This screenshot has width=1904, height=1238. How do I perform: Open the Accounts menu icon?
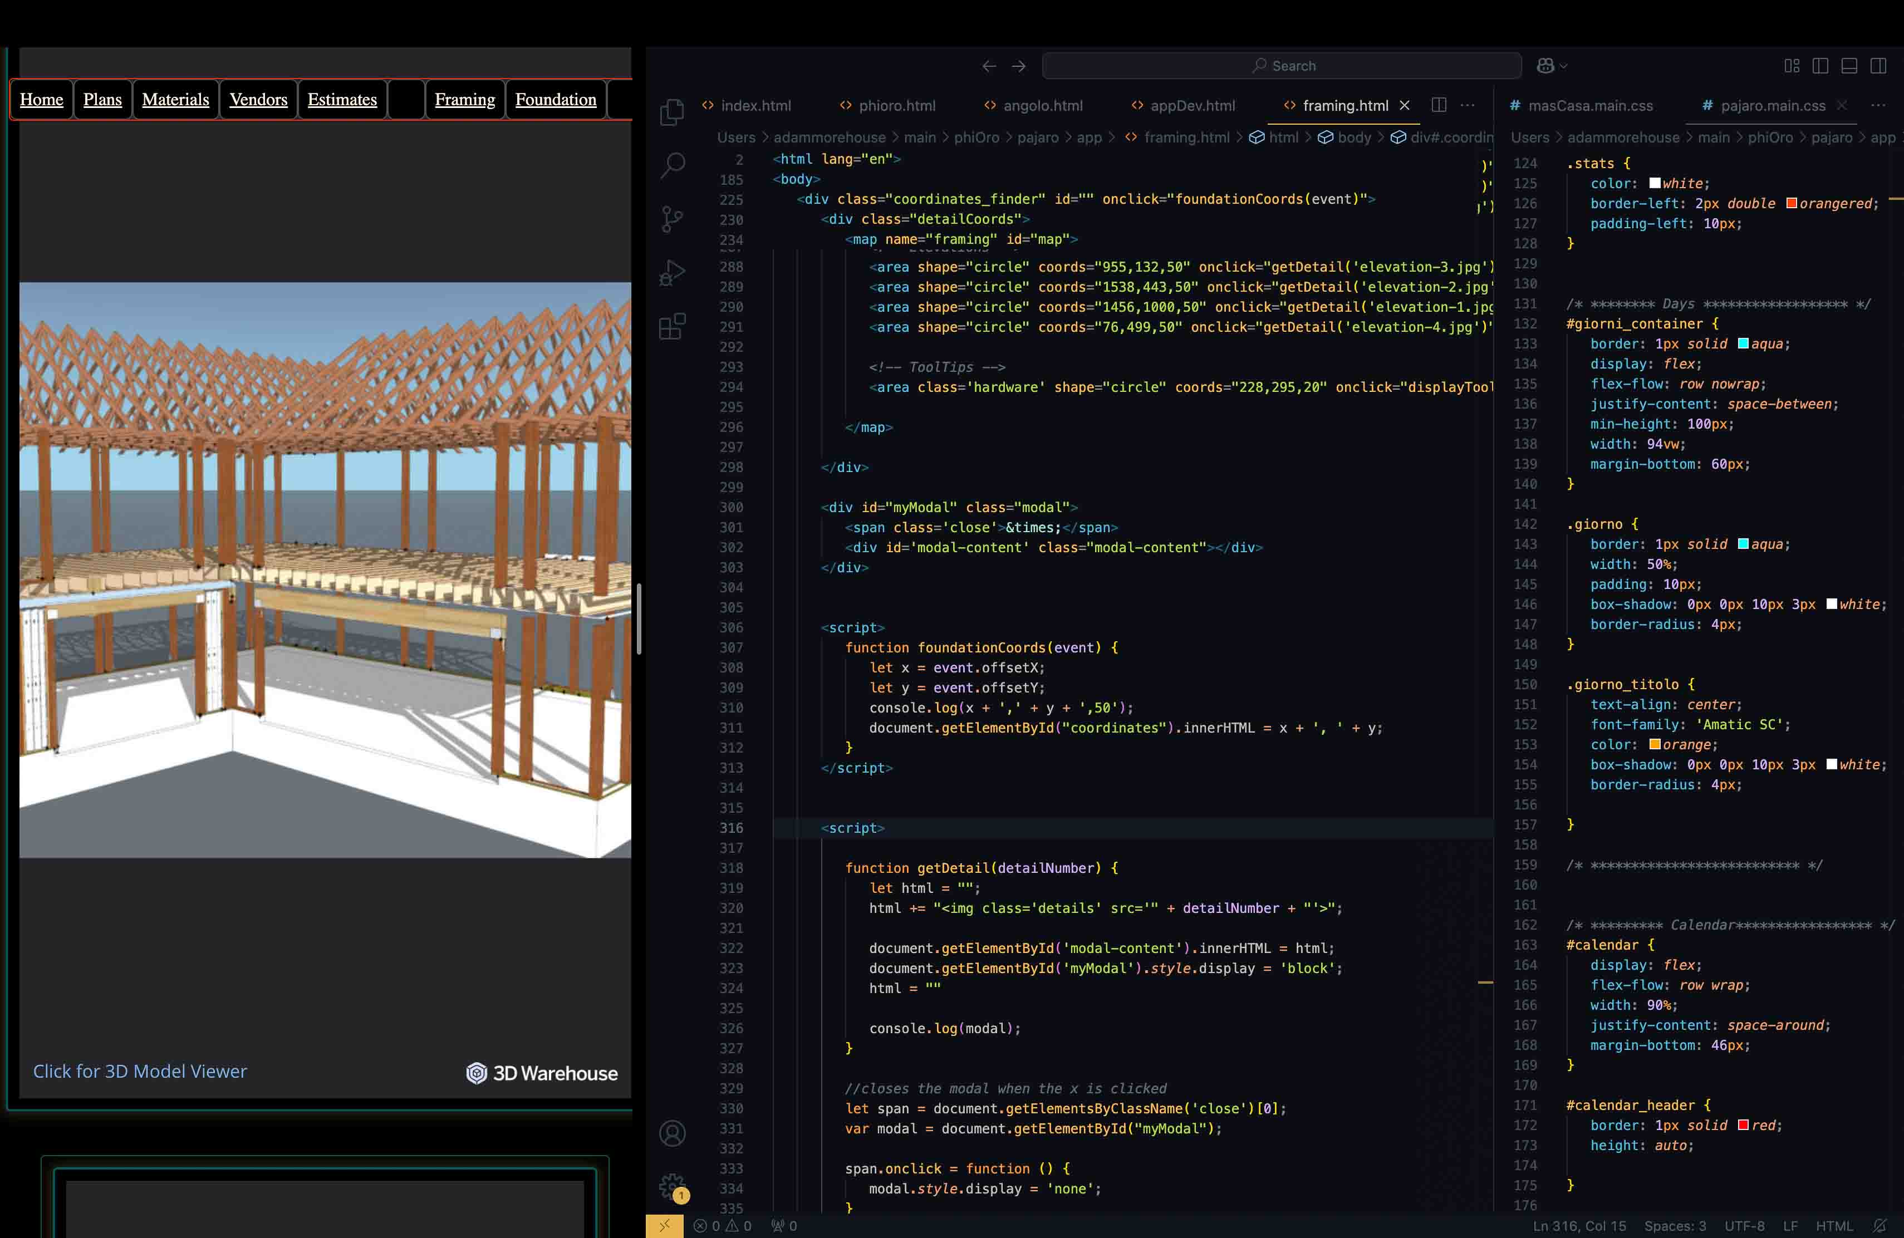coord(672,1133)
